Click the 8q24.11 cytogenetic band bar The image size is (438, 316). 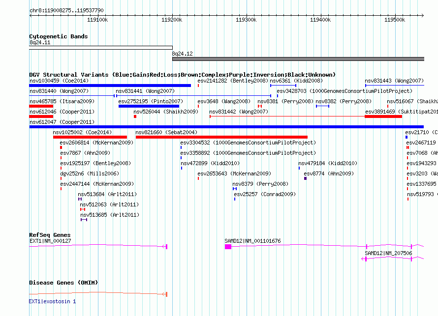[101, 48]
